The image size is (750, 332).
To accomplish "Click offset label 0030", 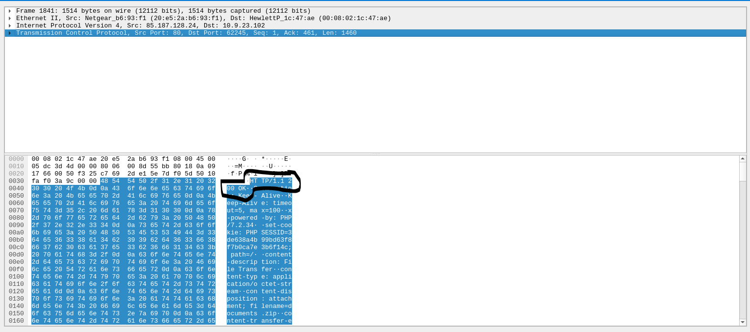I will (16, 181).
